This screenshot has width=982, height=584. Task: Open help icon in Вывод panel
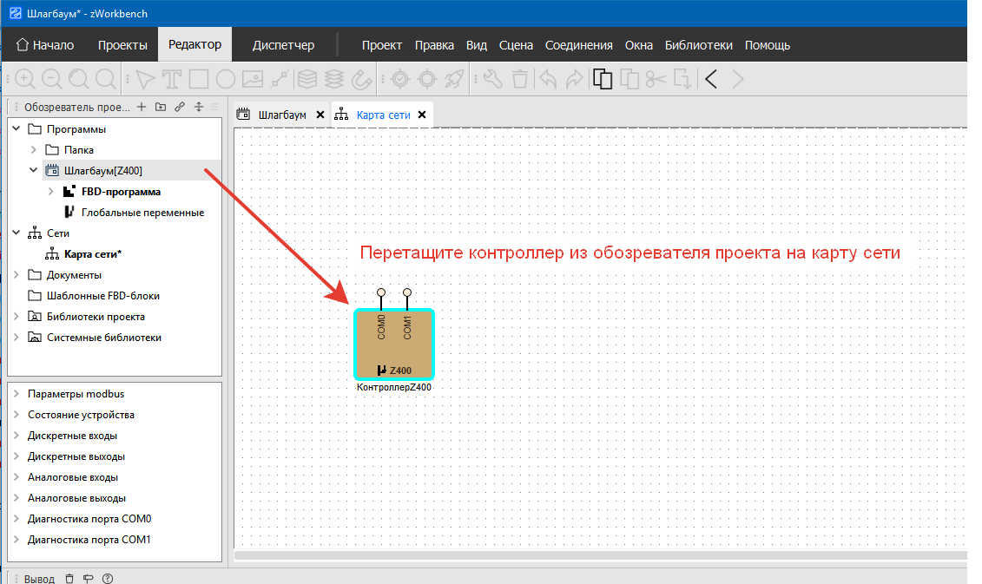point(108,578)
